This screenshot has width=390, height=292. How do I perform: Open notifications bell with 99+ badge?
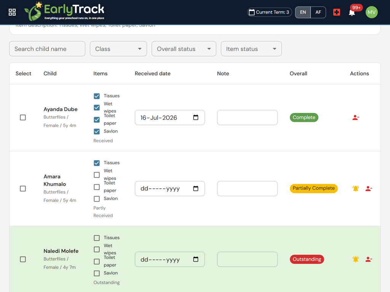coord(352,13)
